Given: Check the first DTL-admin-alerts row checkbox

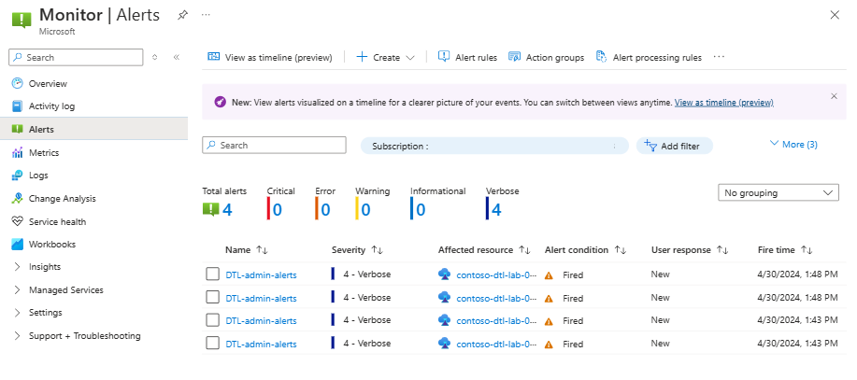Looking at the screenshot, I should [212, 274].
